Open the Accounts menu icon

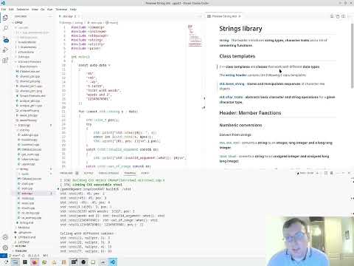5,237
